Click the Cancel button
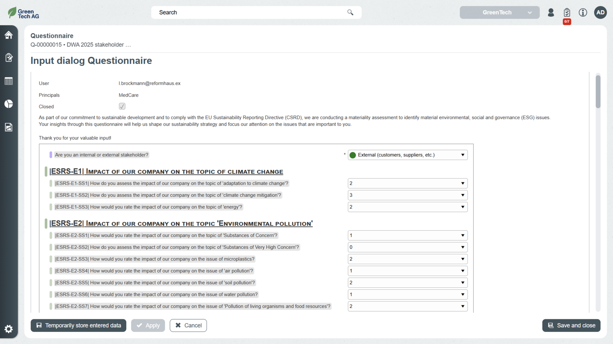613x344 pixels. [x=188, y=325]
